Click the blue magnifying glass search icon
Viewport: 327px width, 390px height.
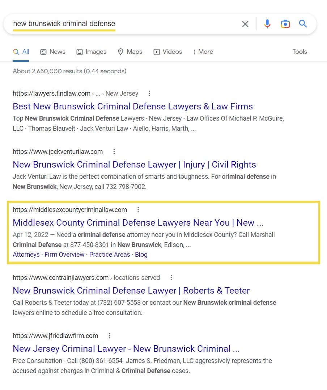(x=303, y=24)
